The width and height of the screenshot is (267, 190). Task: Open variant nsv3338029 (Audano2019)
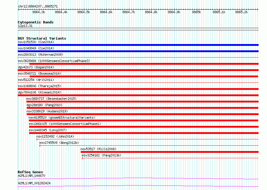tap(47, 111)
